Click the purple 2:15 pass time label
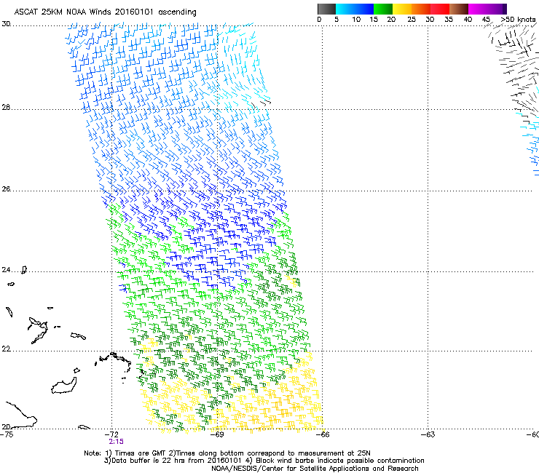 click(117, 442)
